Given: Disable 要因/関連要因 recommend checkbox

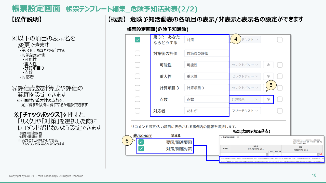Looking at the screenshot, I should click(x=141, y=142).
